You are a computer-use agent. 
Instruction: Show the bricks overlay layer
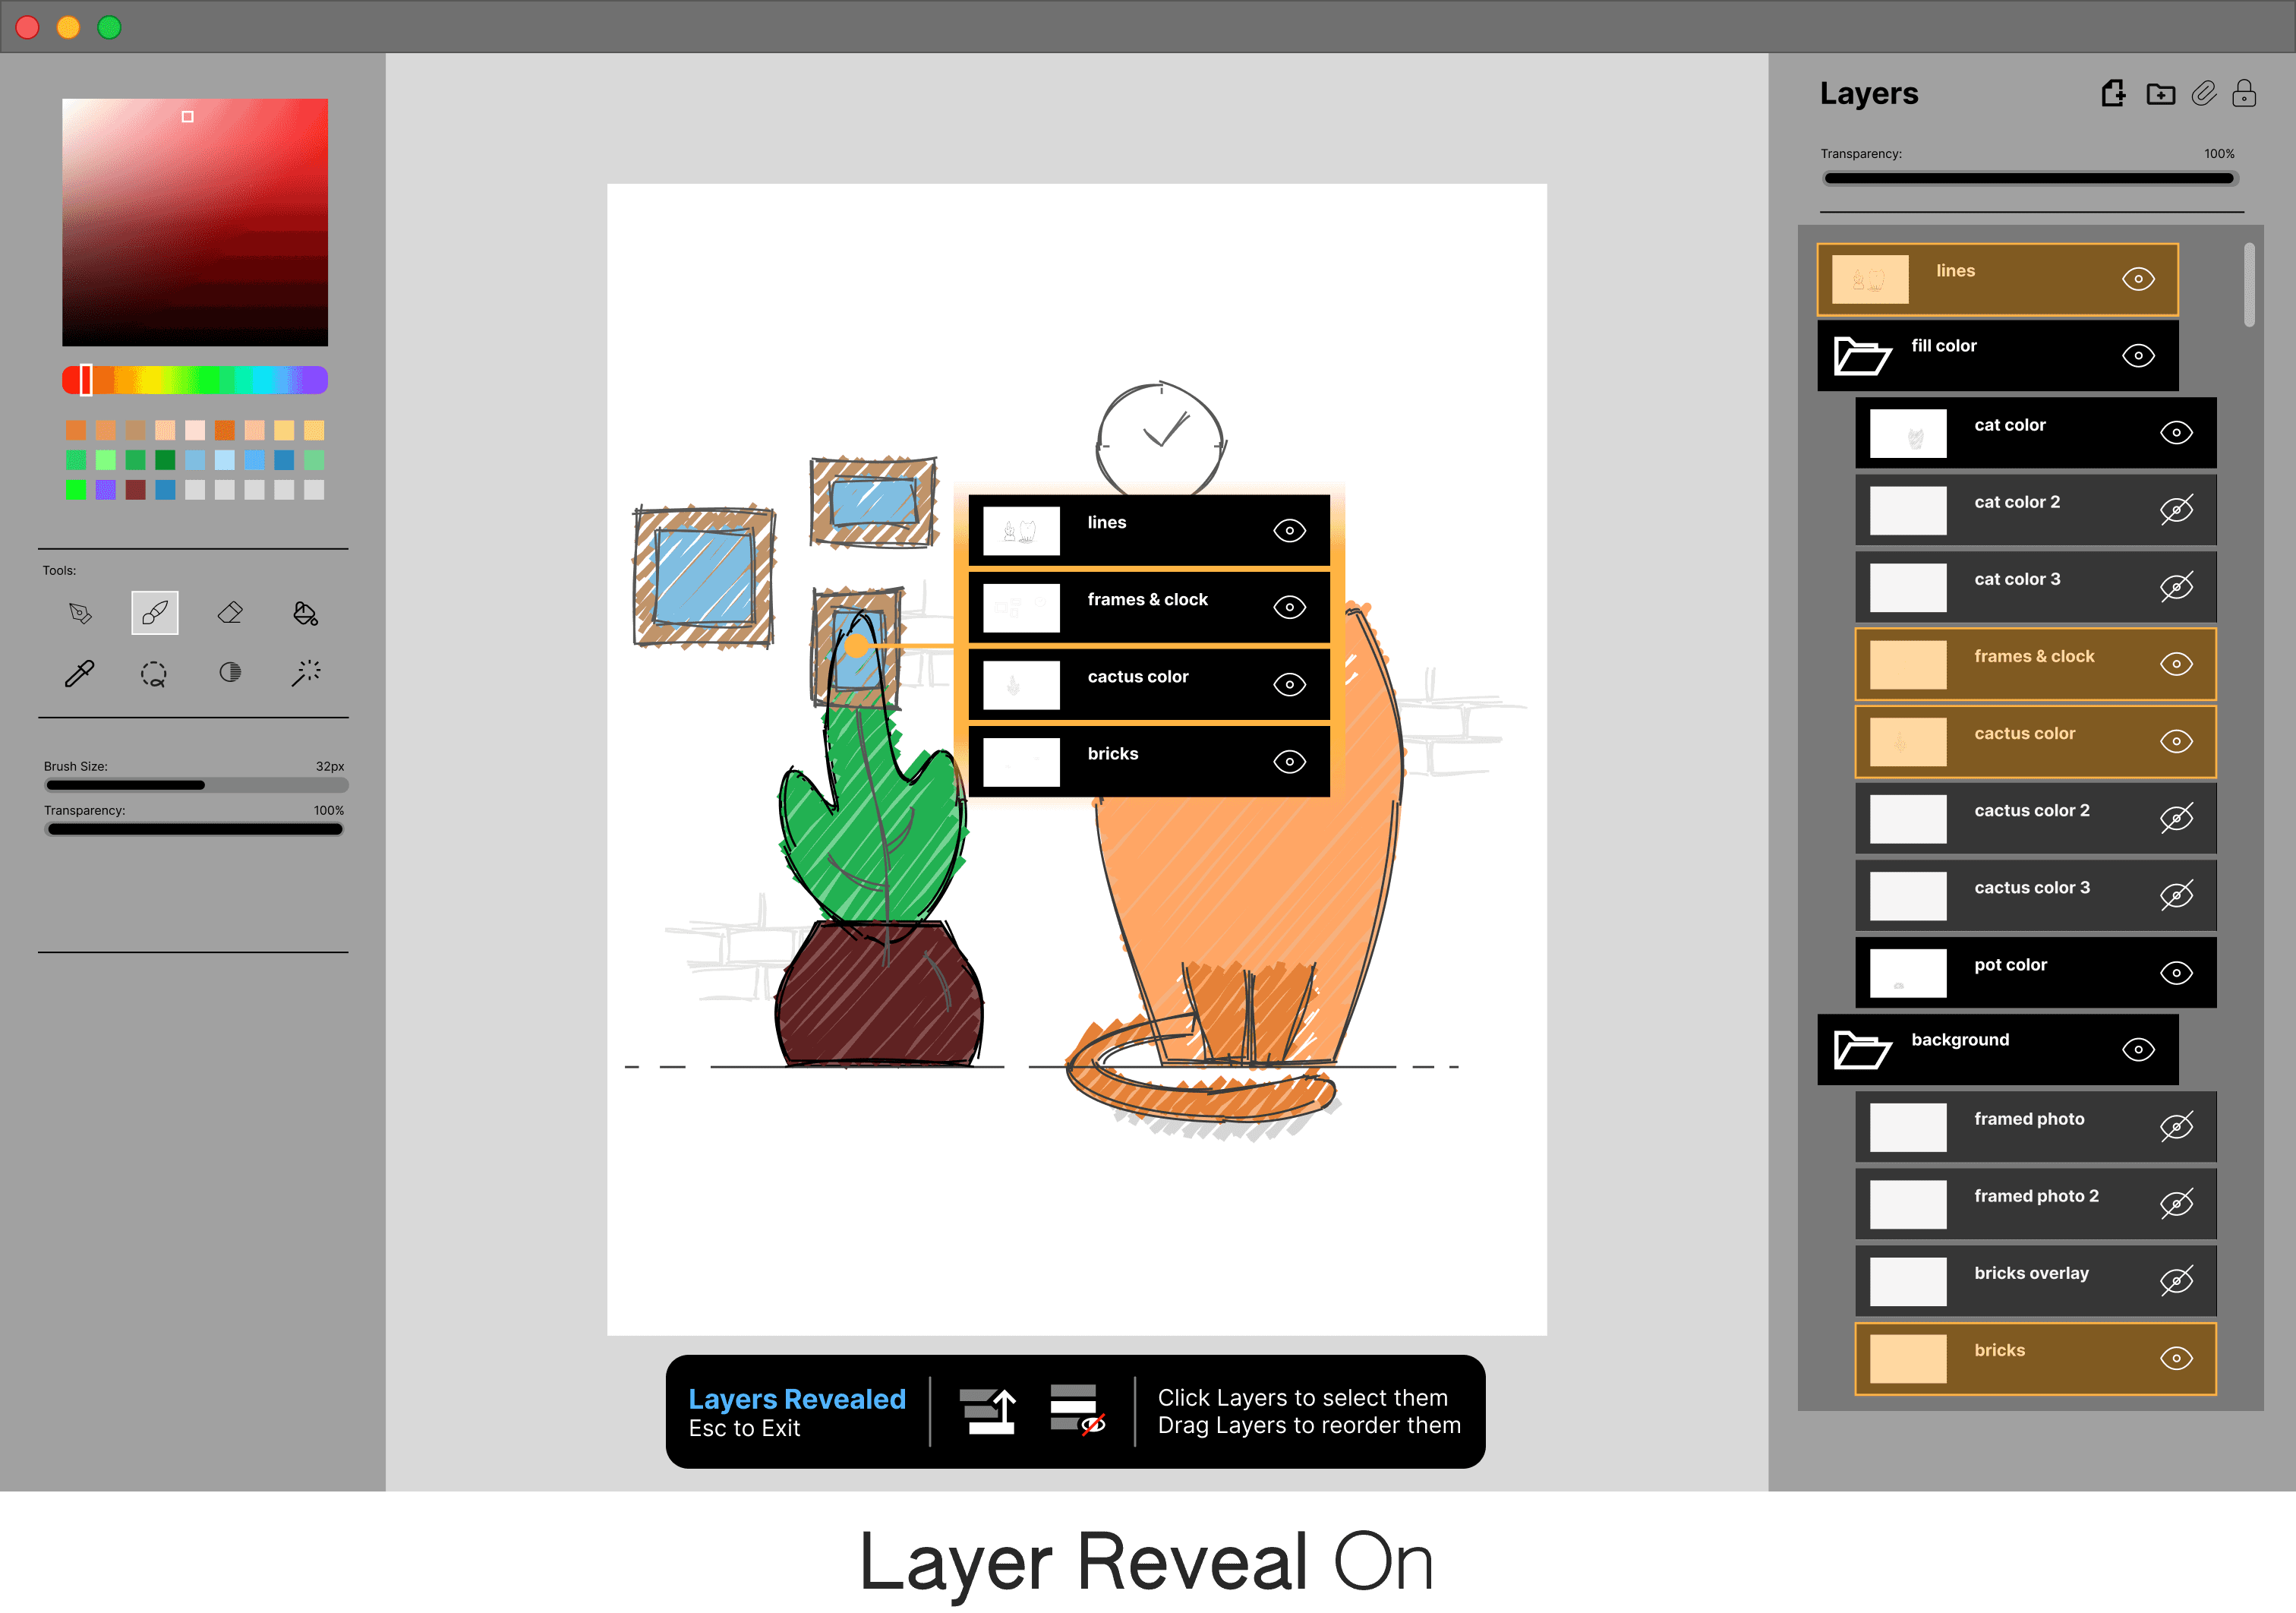[2176, 1281]
